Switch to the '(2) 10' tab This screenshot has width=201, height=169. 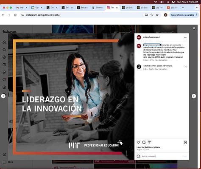173,8
